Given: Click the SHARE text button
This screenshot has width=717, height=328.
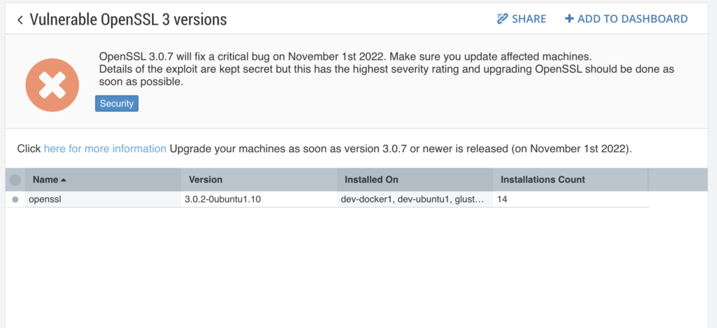Looking at the screenshot, I should click(x=529, y=19).
